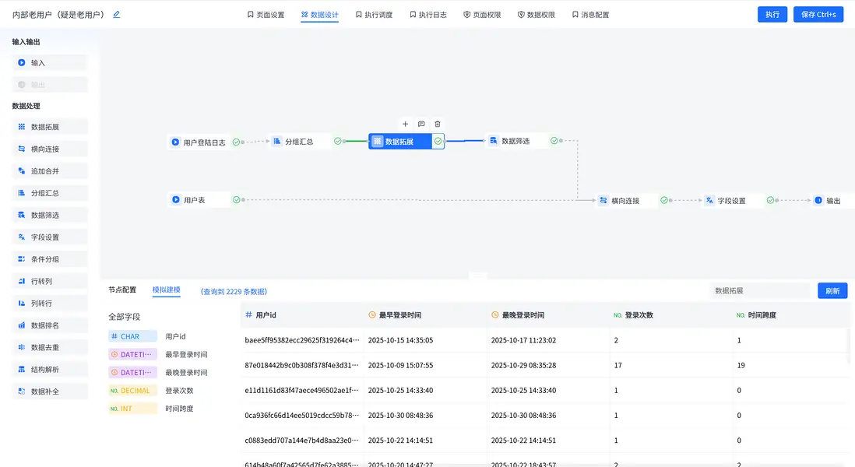
Task: Switch to 模拟建模 tab
Action: pos(167,290)
